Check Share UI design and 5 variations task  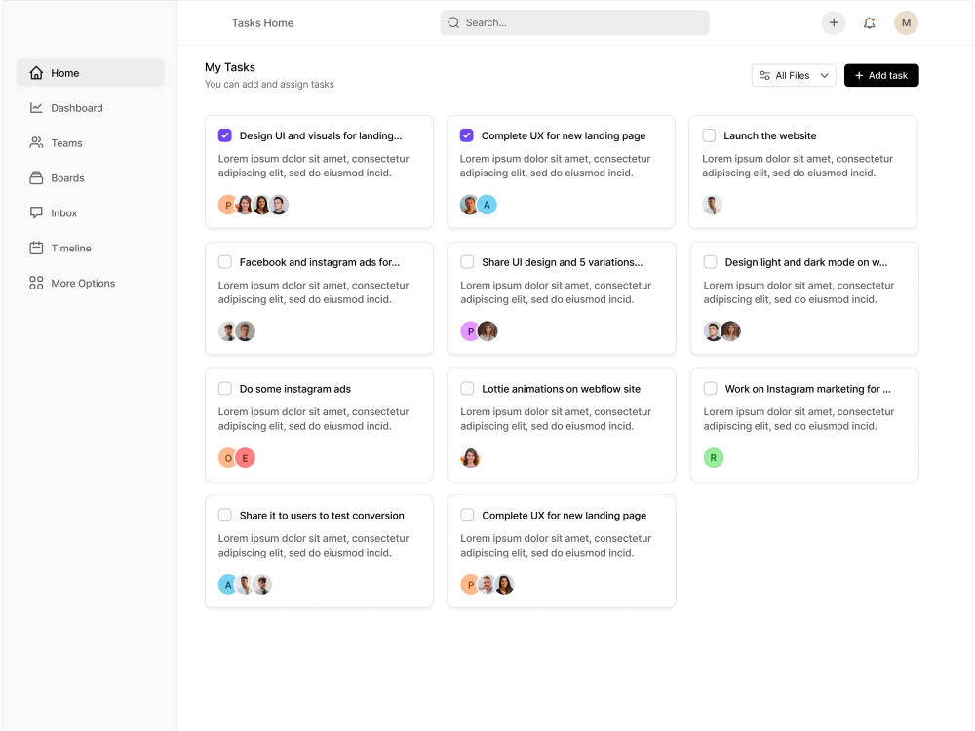[467, 261]
